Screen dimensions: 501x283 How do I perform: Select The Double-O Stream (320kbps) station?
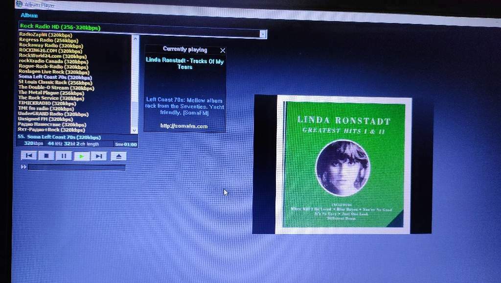(56, 88)
